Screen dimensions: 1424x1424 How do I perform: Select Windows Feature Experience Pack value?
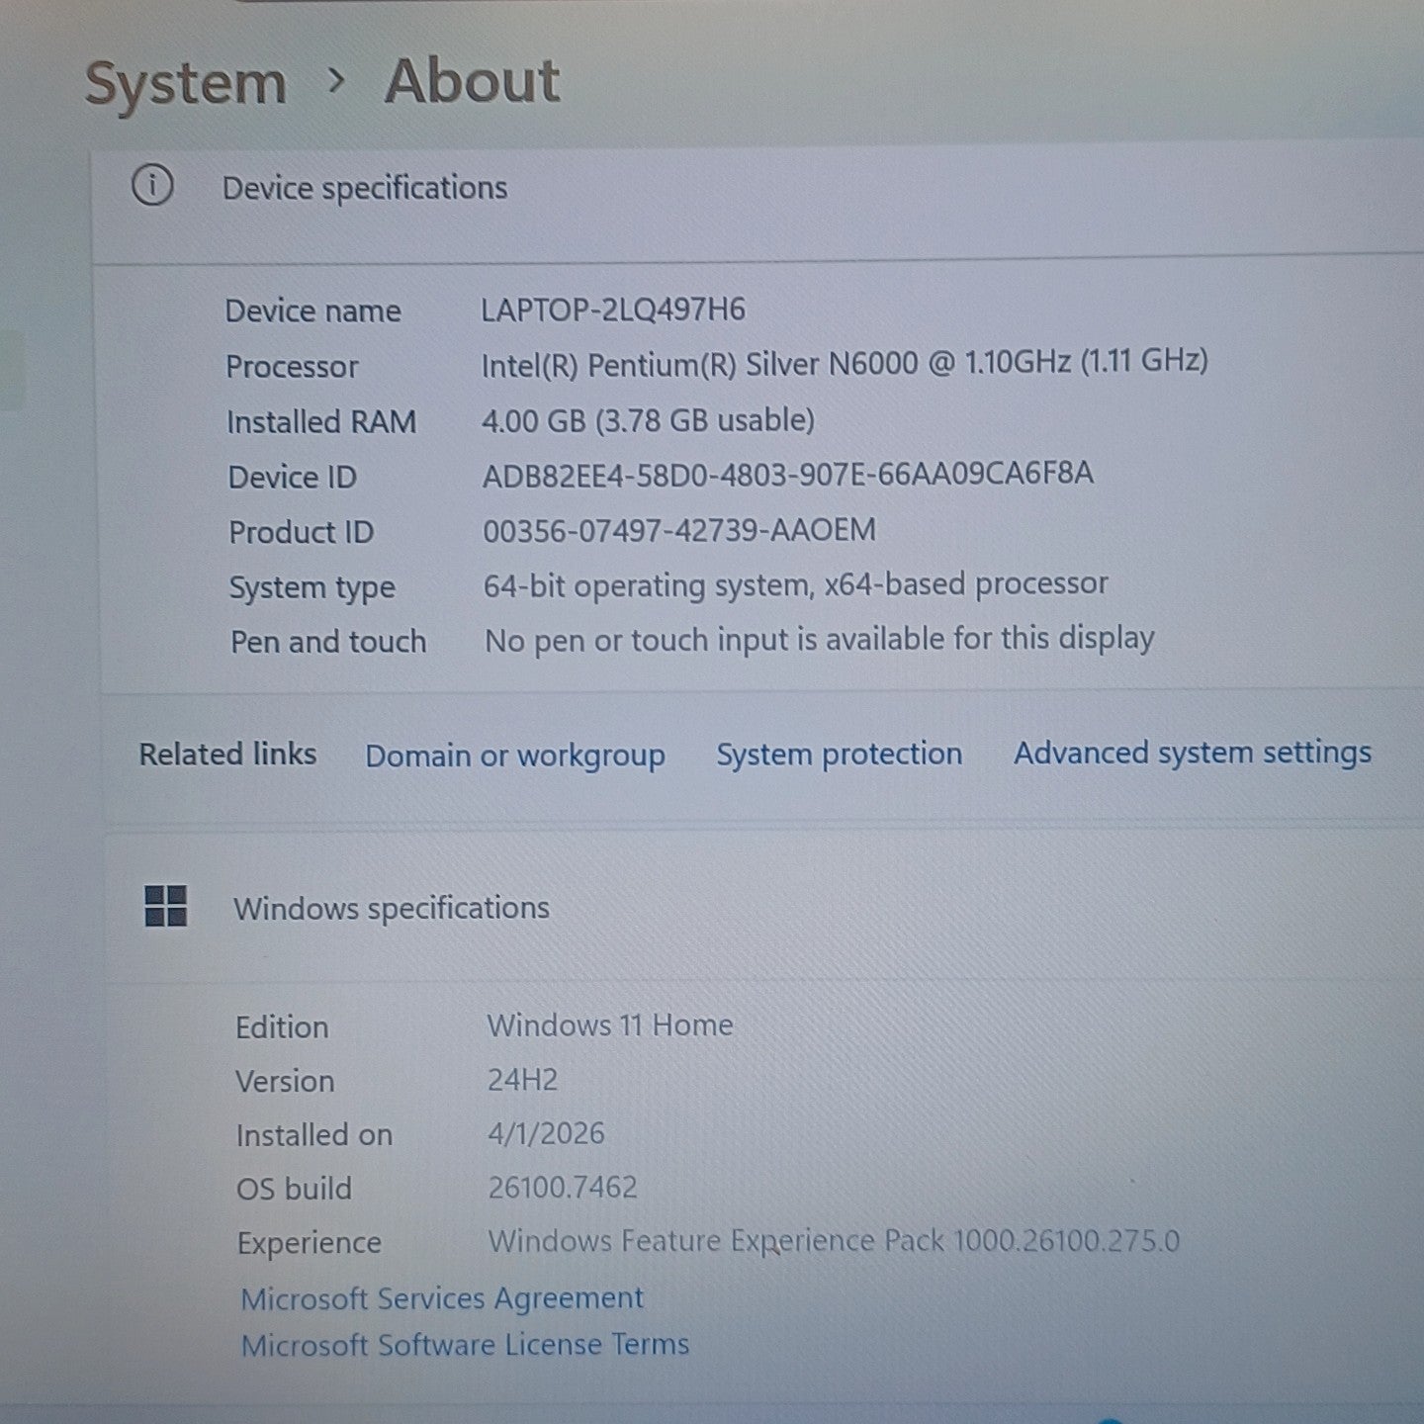(834, 1241)
